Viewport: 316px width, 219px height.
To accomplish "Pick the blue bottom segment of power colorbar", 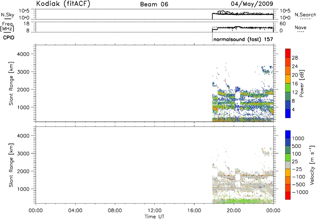I will 288,113.
